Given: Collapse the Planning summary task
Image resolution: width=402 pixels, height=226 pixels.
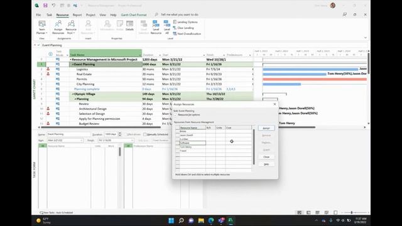Looking at the screenshot, I should tap(75, 99).
